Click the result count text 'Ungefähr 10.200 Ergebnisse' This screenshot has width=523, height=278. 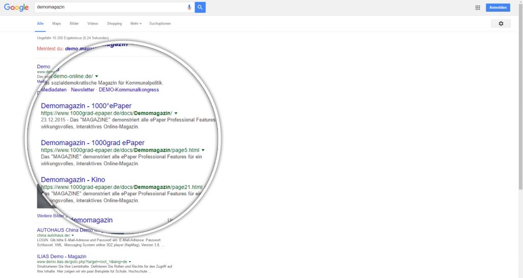73,38
